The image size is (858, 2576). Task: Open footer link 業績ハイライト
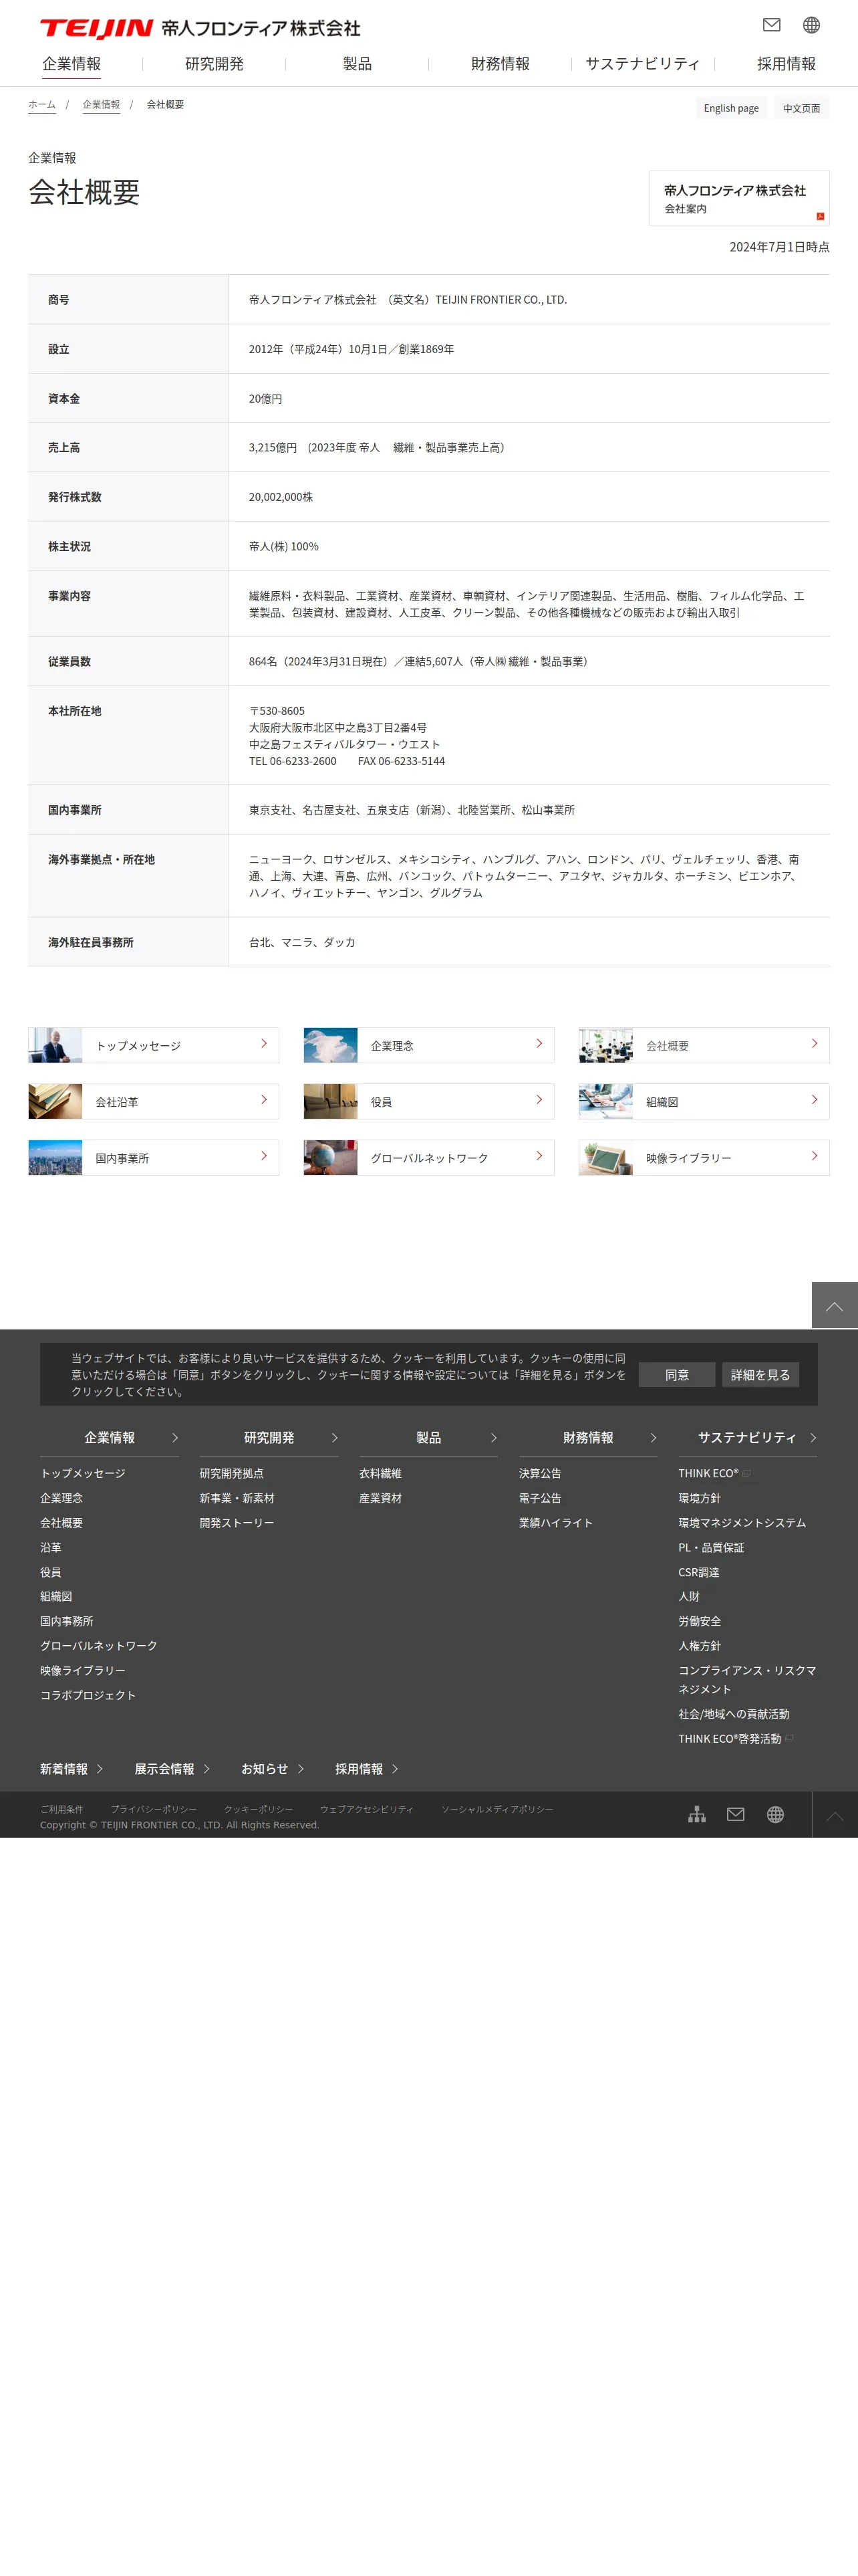tap(557, 1523)
